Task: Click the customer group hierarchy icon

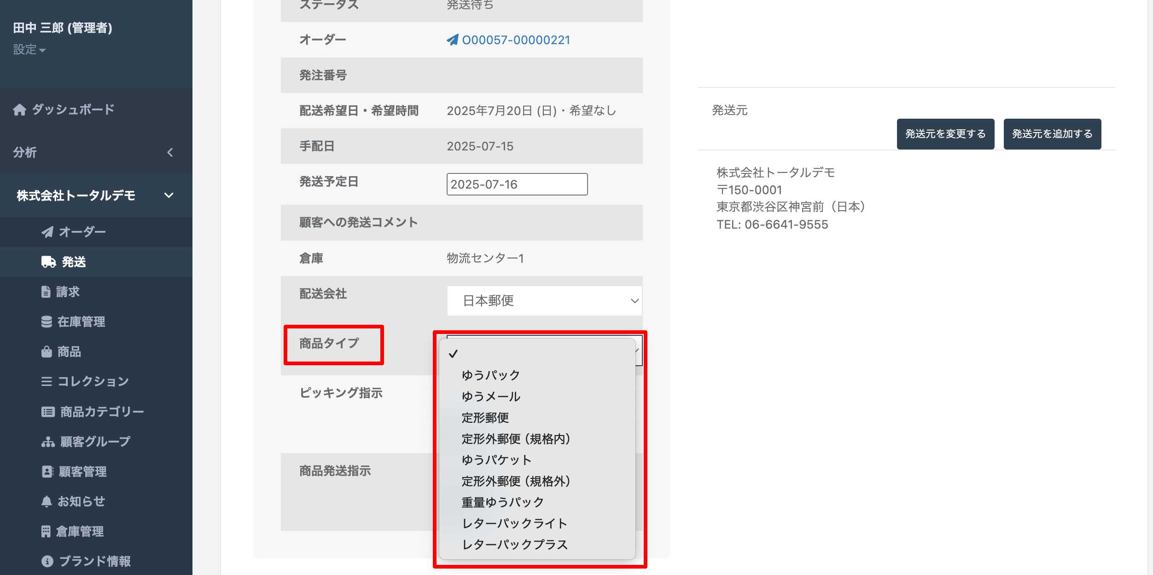Action: point(48,442)
